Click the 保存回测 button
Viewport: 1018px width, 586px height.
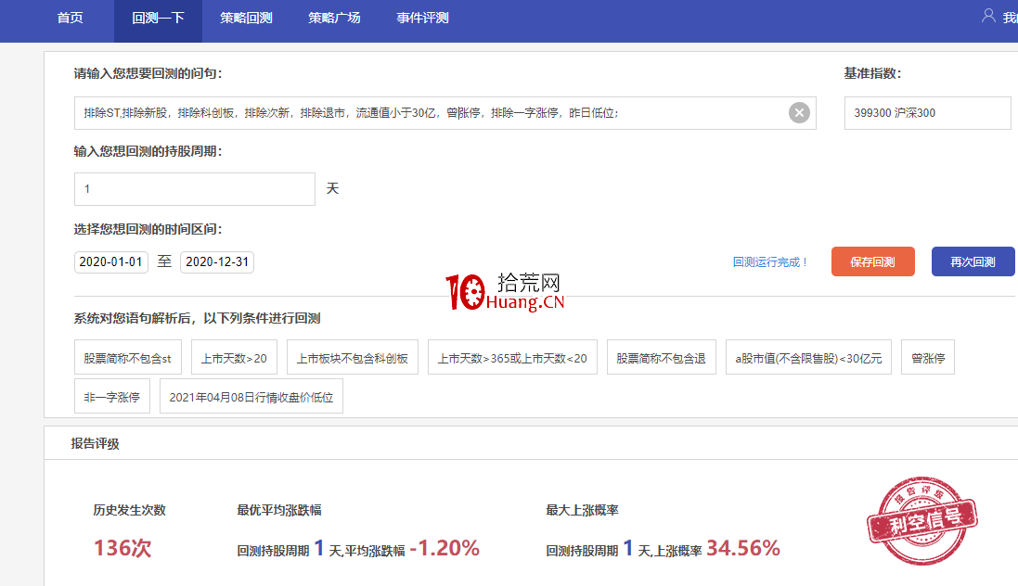(872, 261)
